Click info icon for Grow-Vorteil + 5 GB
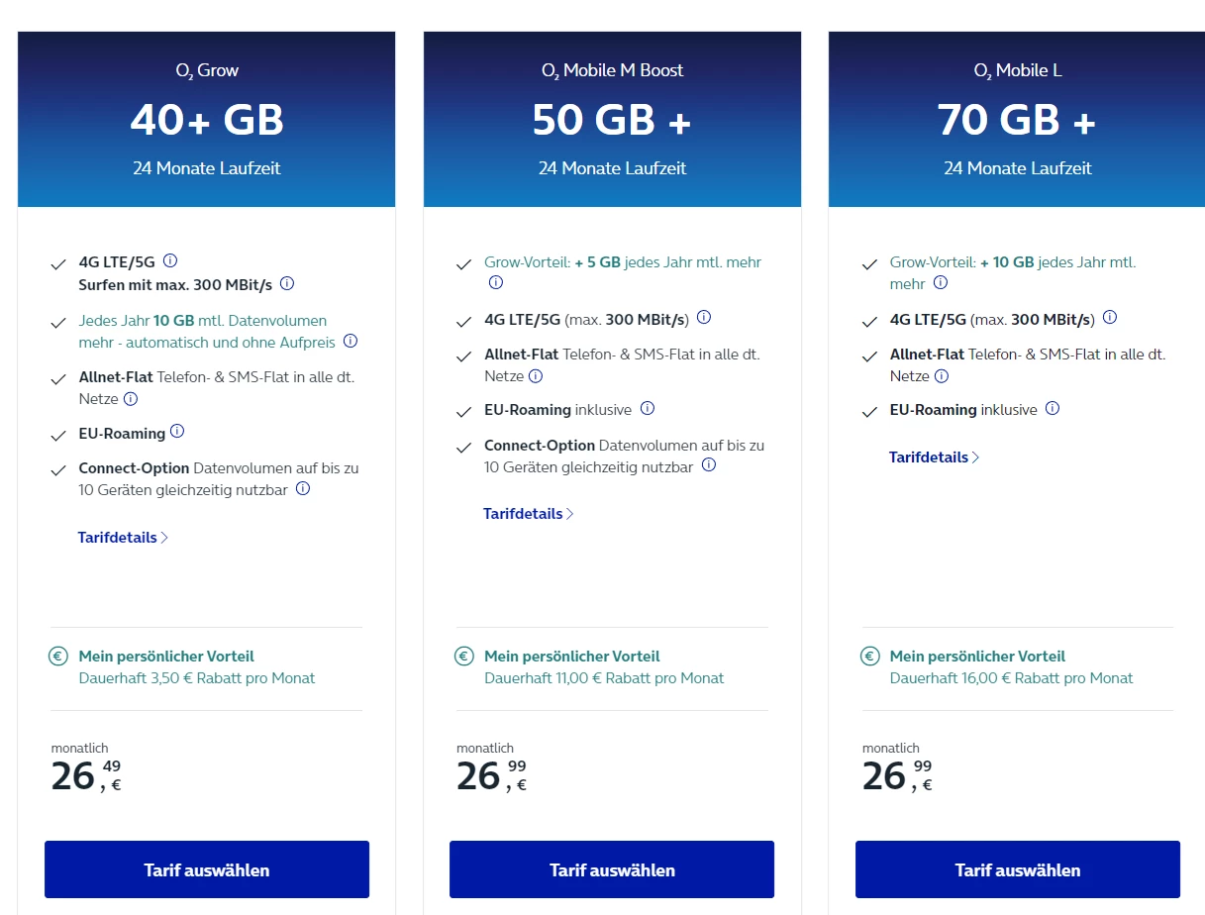1205x915 pixels. click(496, 283)
